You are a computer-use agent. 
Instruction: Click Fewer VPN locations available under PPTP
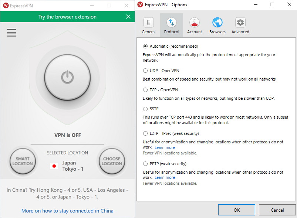[x=170, y=183]
